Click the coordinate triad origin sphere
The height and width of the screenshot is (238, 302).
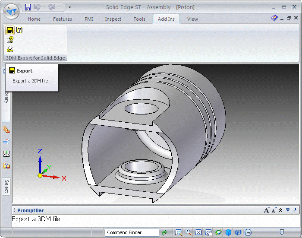40,175
